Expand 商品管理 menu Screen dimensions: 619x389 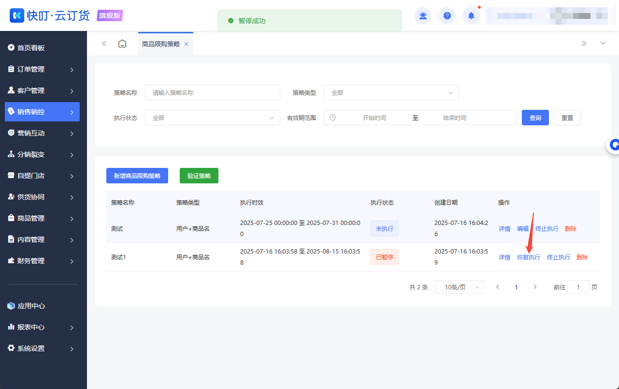pos(42,218)
